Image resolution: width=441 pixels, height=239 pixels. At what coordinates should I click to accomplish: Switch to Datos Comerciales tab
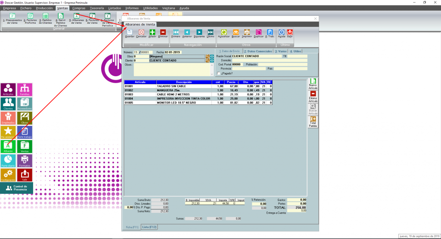click(258, 52)
